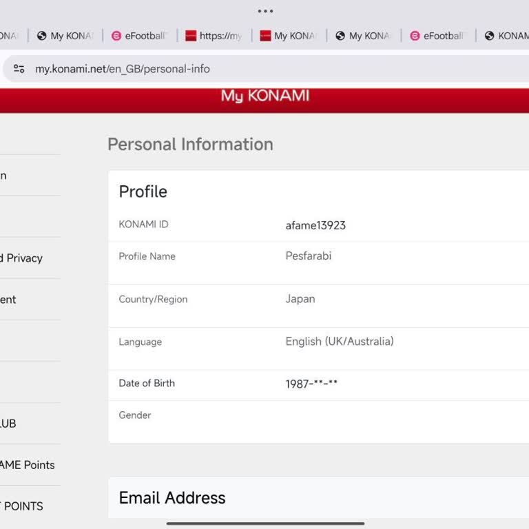
Task: Click the Country/Region value Japan
Action: tap(300, 299)
